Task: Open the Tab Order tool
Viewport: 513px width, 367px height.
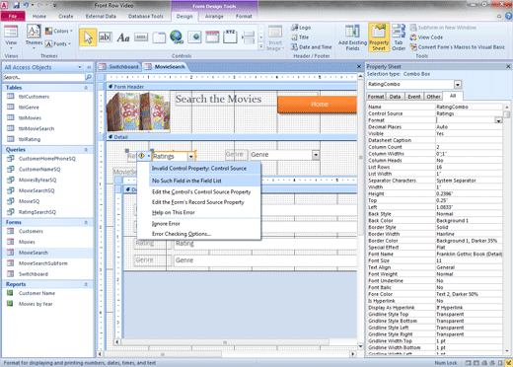Action: 399,37
